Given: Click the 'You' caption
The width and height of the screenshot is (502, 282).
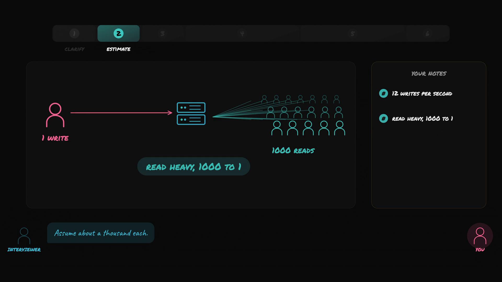Looking at the screenshot, I should pyautogui.click(x=480, y=250).
